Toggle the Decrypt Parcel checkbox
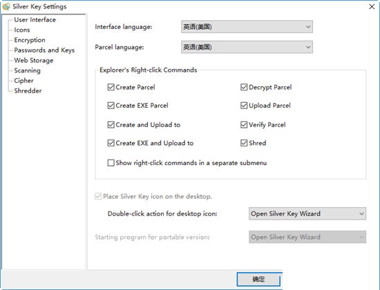Image resolution: width=380 pixels, height=290 pixels. (x=244, y=87)
